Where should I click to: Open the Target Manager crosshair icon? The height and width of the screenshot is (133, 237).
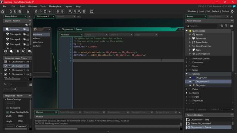tap(232, 11)
